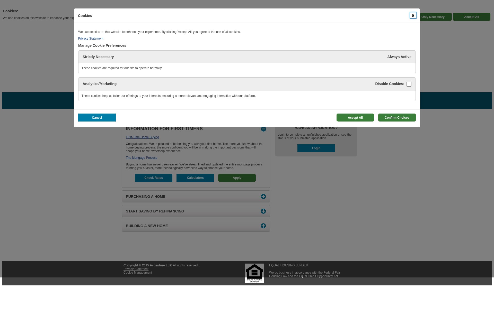Open the First-Time Home Buying link
This screenshot has height=326, width=494.
142,137
